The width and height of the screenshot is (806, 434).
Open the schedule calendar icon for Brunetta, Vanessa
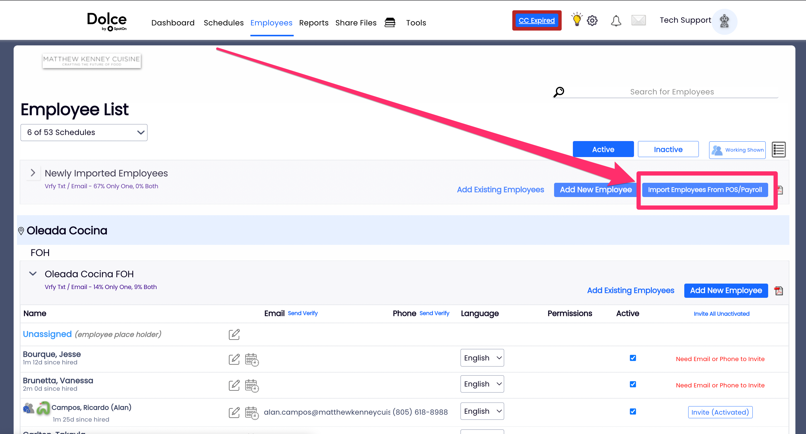(252, 386)
